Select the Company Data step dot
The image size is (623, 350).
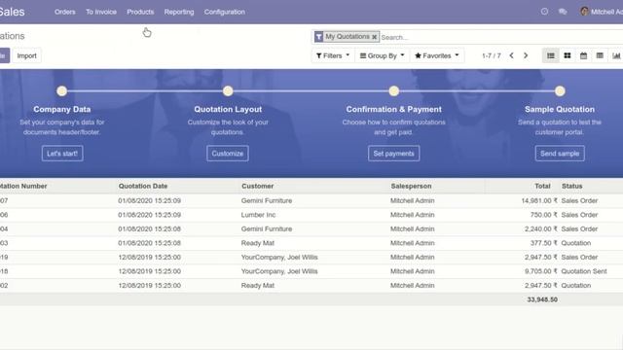[61, 91]
